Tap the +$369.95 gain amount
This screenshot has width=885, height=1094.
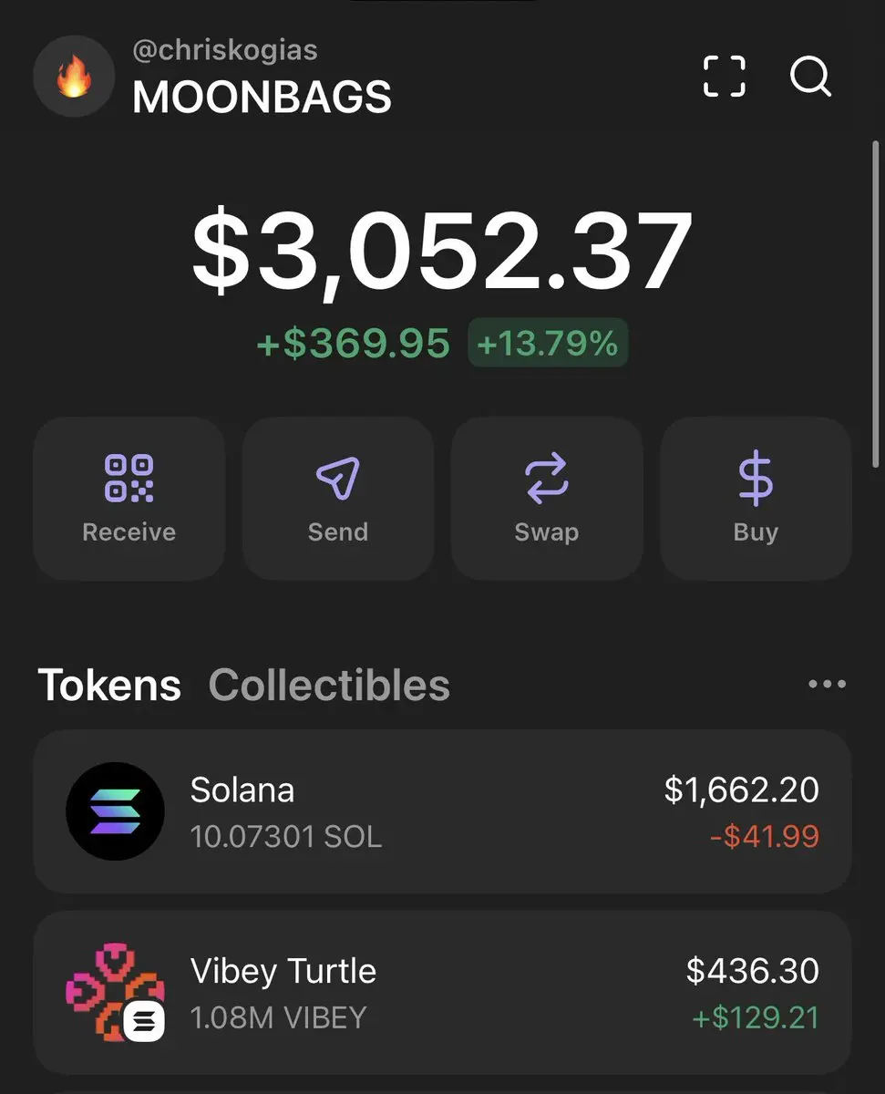tap(354, 345)
